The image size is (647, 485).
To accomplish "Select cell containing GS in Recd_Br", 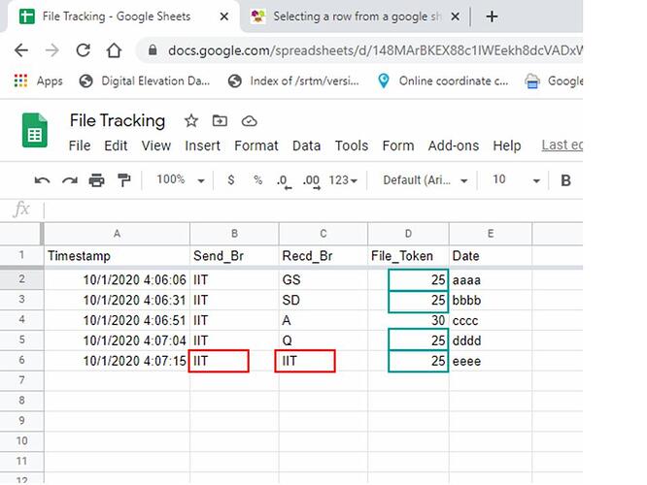I will coord(323,279).
